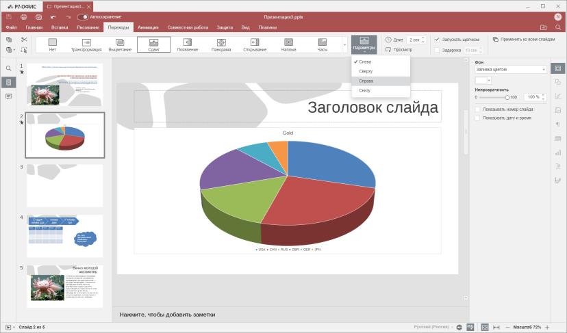Open the Анимация tab
Screen dimensions: 567x333
click(148, 27)
